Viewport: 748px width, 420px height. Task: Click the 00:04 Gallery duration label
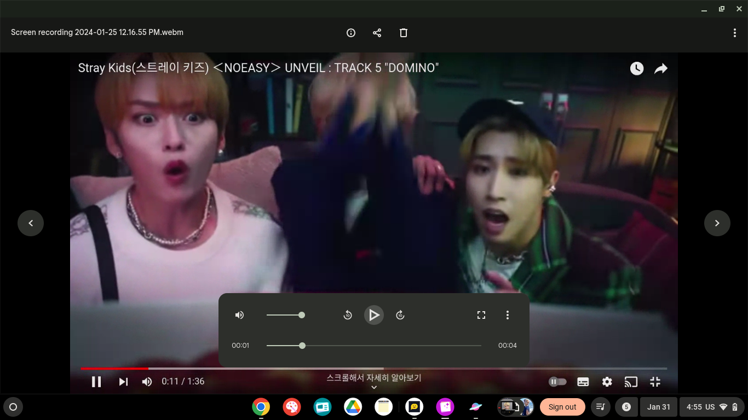[x=508, y=346]
